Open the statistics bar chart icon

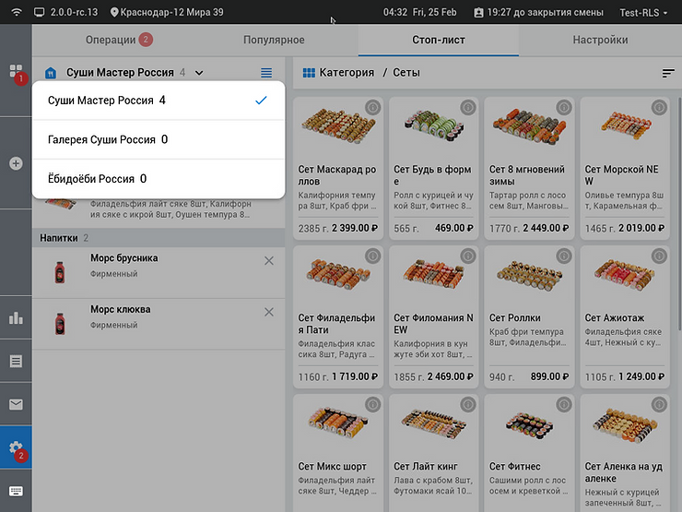(x=16, y=318)
